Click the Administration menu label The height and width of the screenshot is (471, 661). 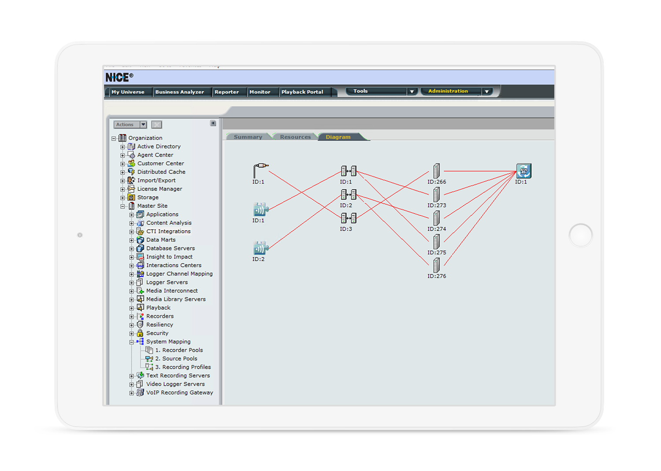pos(448,91)
